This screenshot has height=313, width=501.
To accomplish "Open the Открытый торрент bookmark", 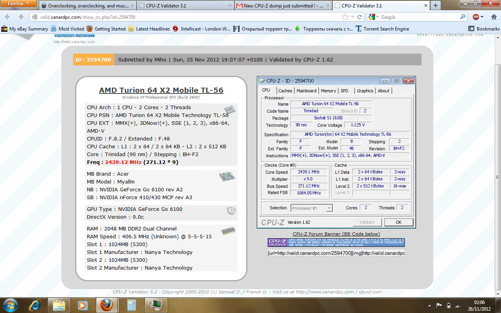I will [x=263, y=29].
